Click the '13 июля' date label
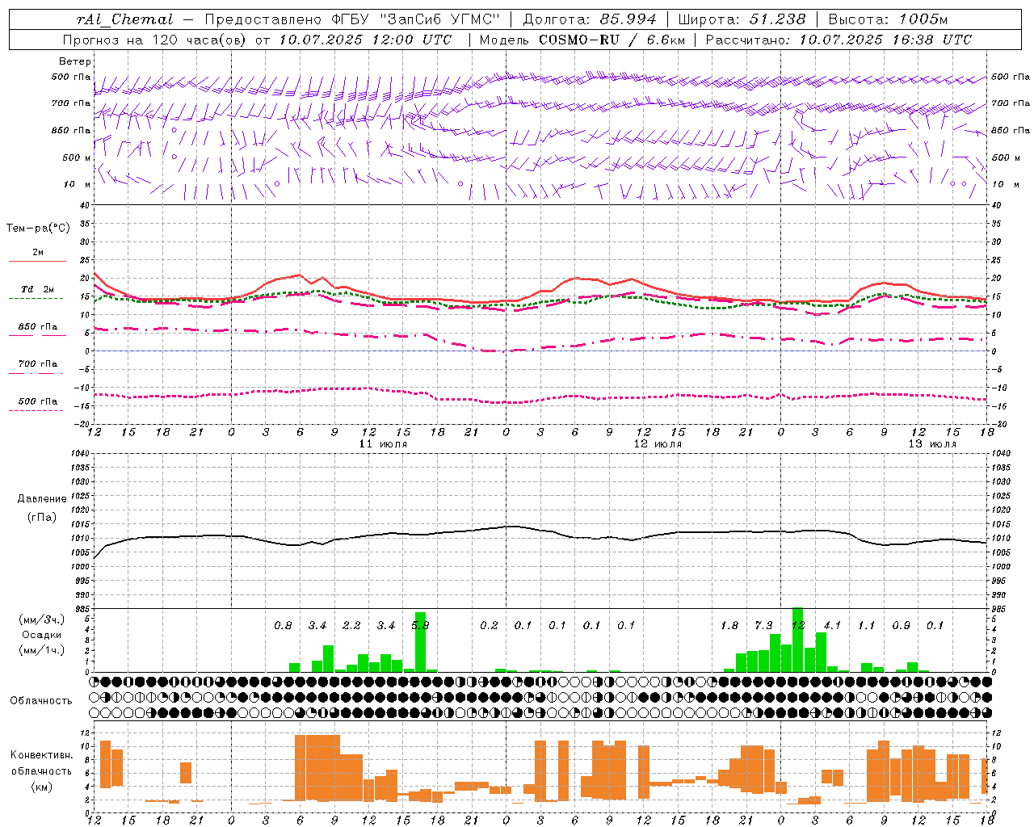1034x827 pixels. pos(933,444)
